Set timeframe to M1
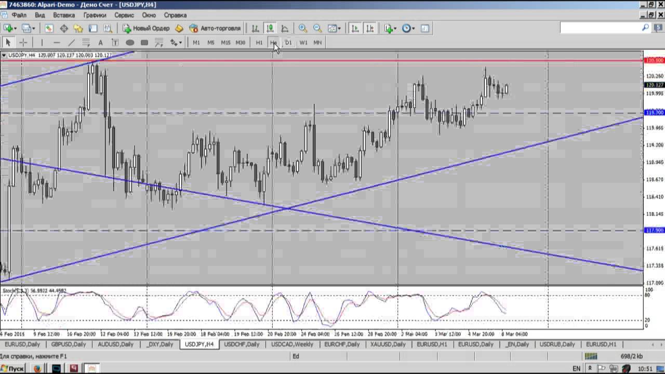The height and width of the screenshot is (374, 665). 196,43
